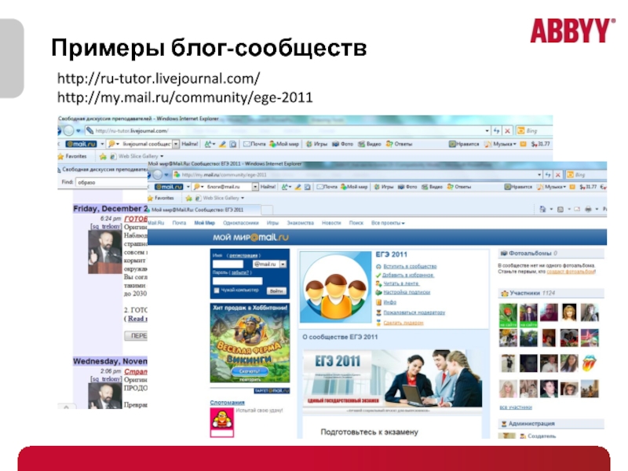This screenshot has width=628, height=471.
Task: Expand Музыка dropdown in Mail.Ru window toolbar
Action: click(x=564, y=187)
